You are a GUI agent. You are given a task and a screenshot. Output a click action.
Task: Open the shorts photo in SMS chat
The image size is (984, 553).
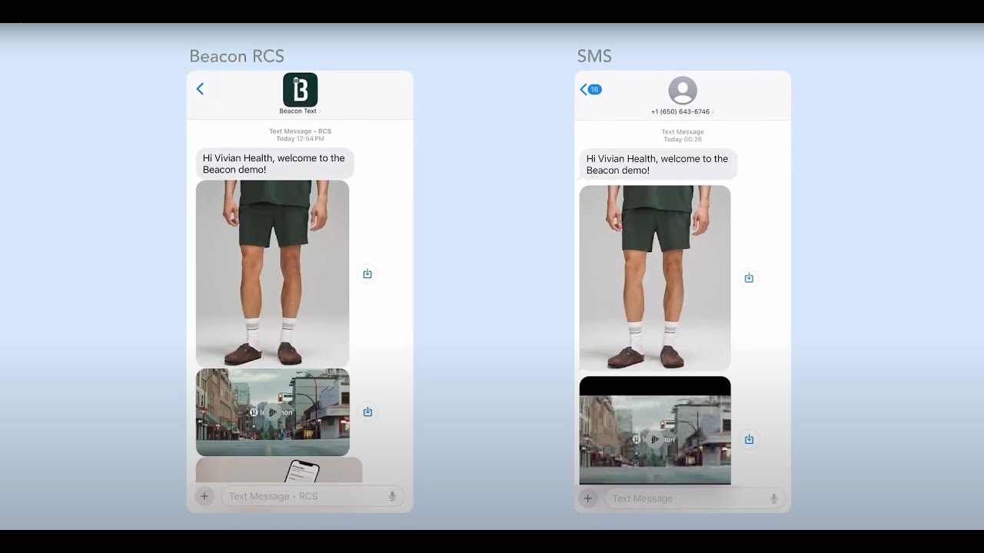point(655,278)
